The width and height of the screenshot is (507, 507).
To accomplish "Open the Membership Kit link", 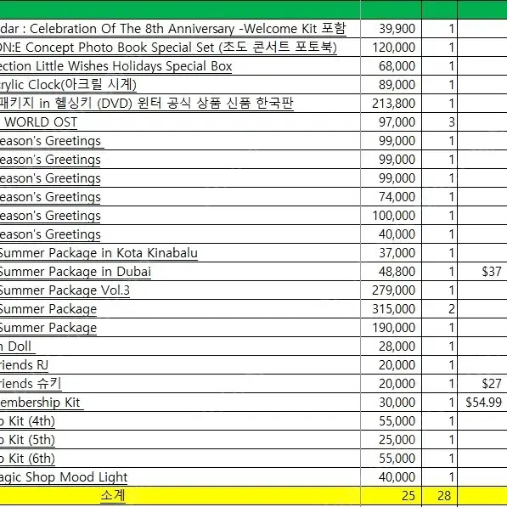I will tap(42, 403).
